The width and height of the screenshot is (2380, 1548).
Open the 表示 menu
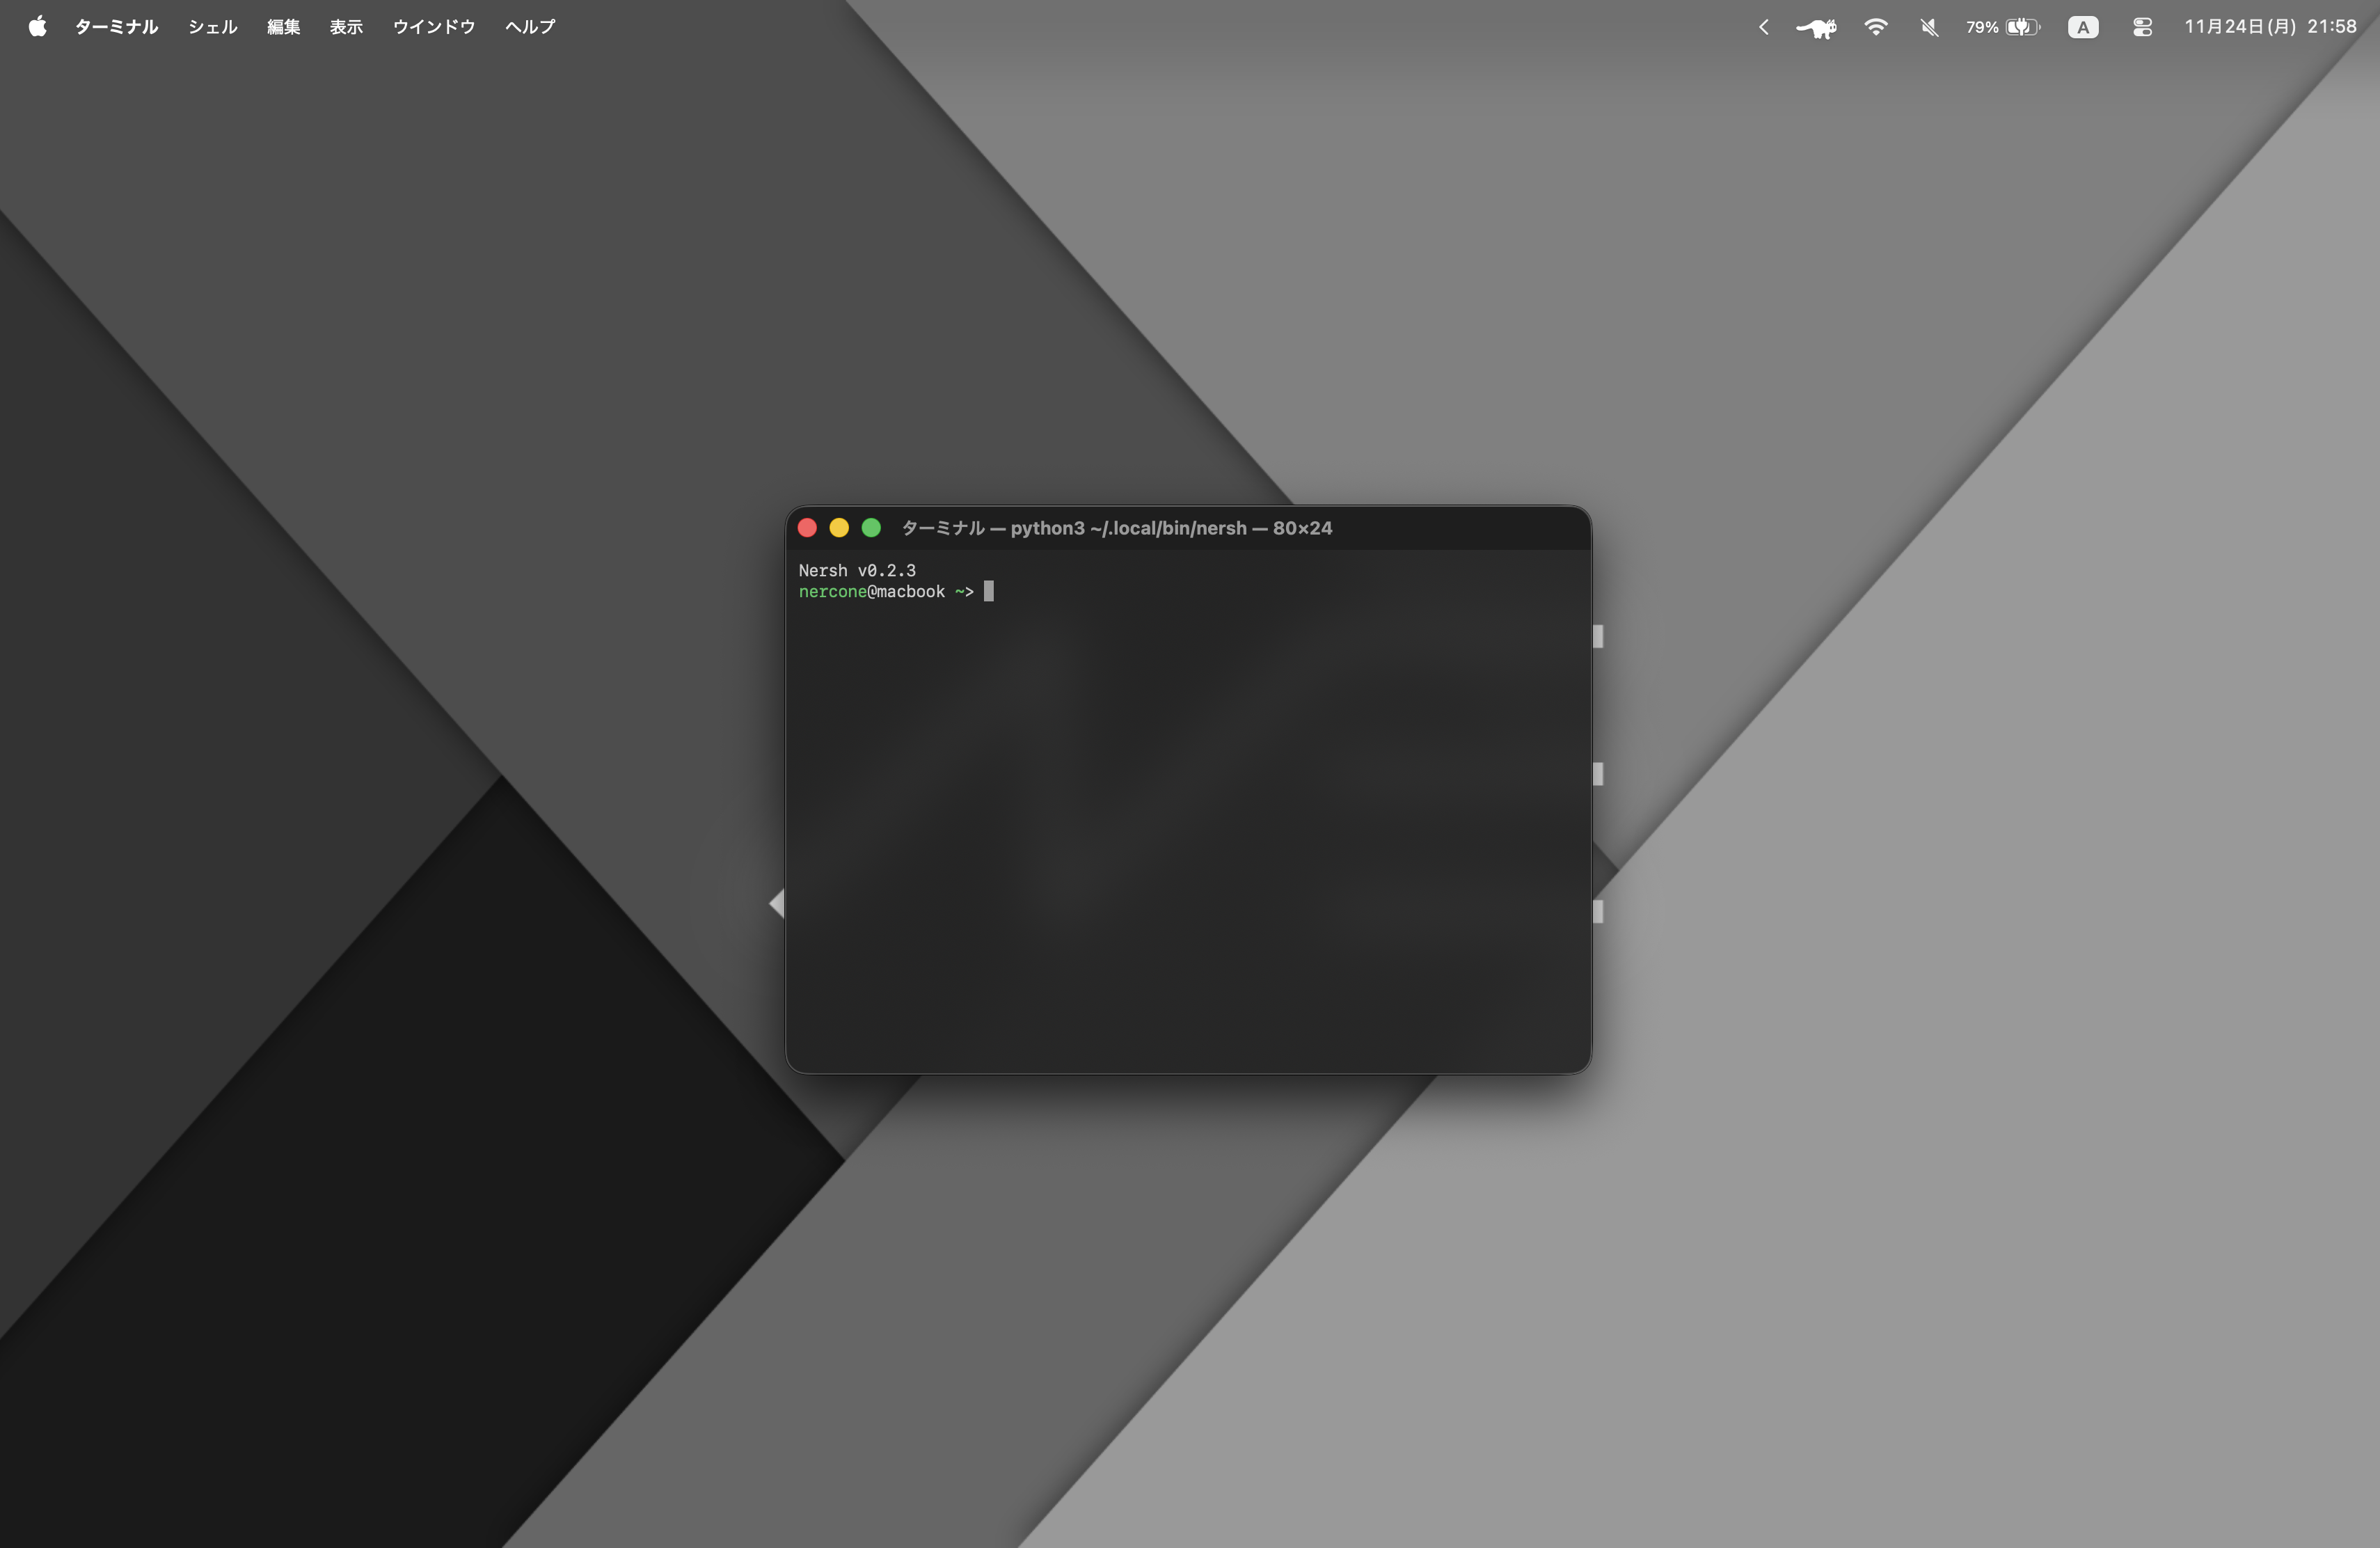coord(346,27)
